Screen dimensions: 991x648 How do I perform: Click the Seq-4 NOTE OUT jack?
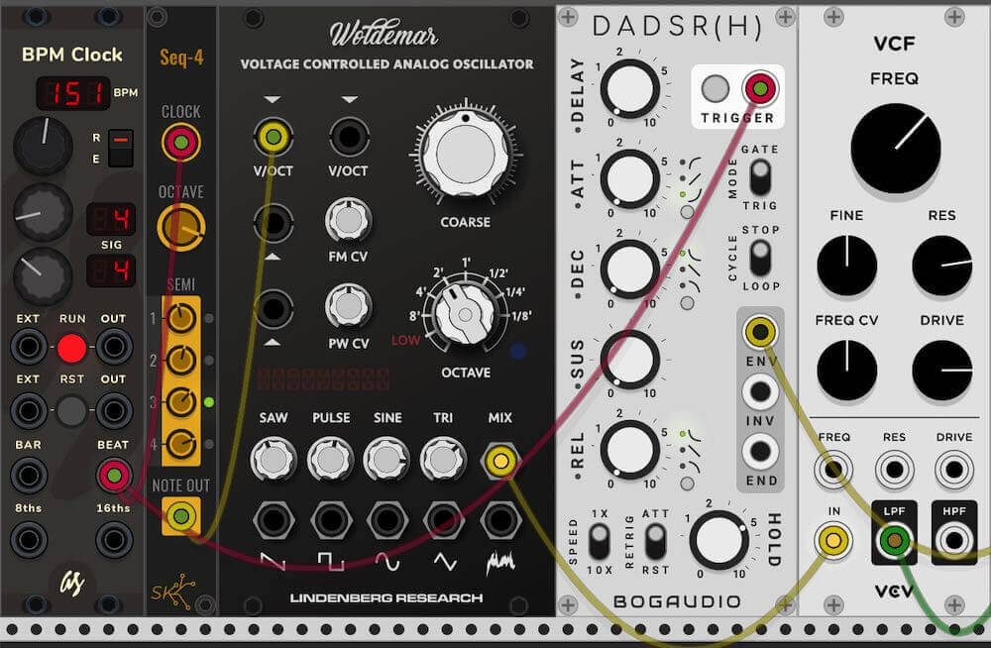click(180, 516)
